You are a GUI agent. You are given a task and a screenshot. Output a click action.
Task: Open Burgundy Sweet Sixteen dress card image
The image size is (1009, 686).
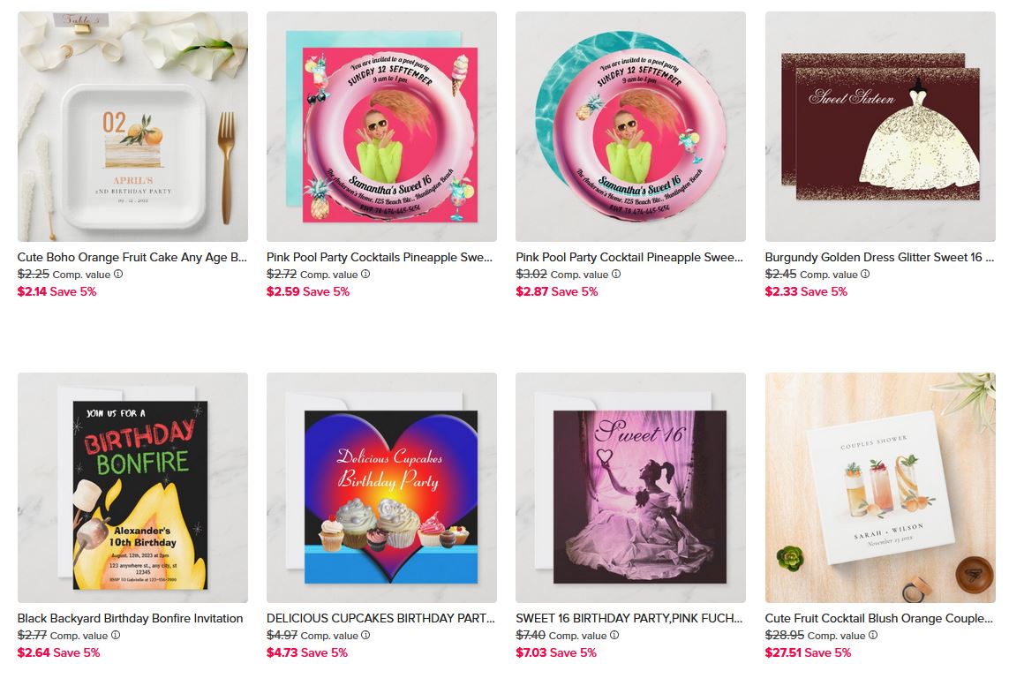point(880,127)
